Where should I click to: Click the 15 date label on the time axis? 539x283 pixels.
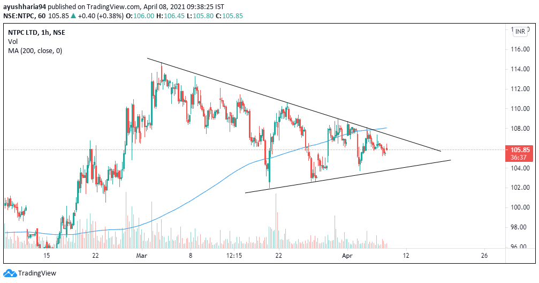coord(47,256)
